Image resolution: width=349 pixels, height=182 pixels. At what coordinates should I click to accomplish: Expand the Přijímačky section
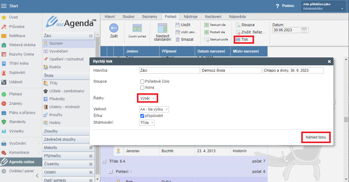(x=91, y=156)
